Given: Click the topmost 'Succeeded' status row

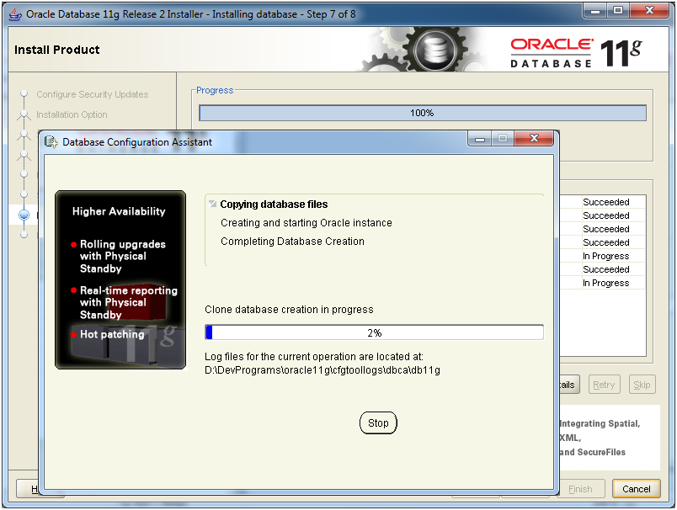Looking at the screenshot, I should 605,202.
